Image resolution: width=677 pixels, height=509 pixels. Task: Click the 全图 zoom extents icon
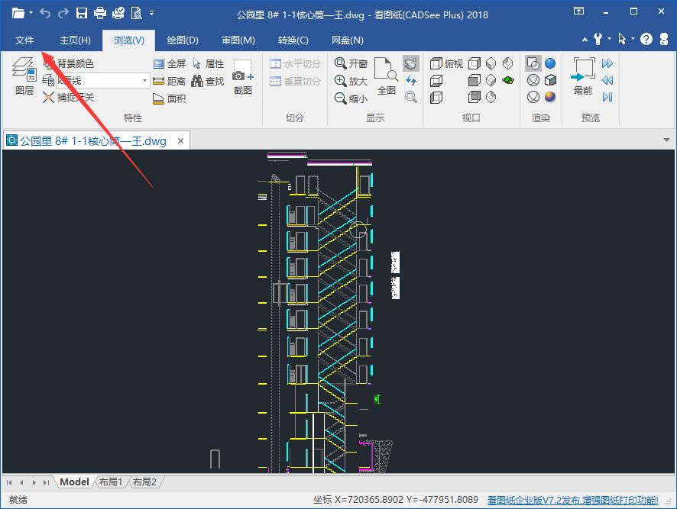click(387, 78)
